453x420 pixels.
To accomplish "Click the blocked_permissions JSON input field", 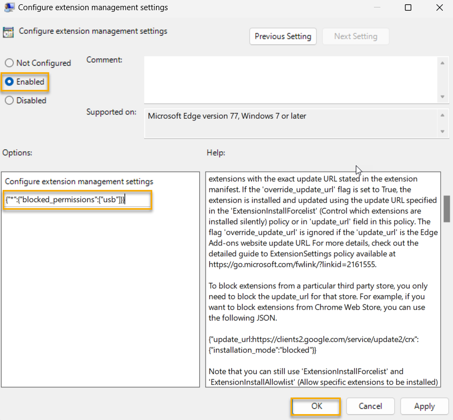I will [x=77, y=200].
